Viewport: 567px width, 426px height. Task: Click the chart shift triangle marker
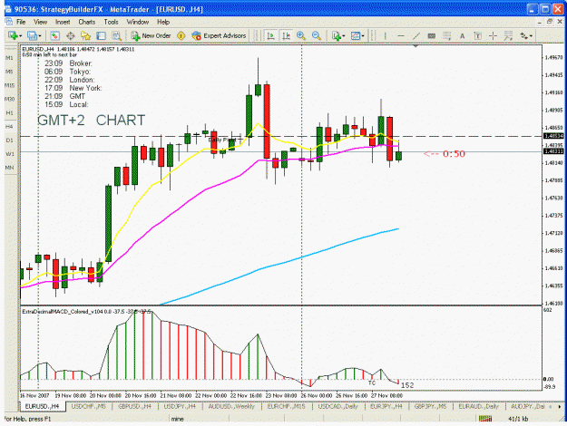tap(415, 46)
